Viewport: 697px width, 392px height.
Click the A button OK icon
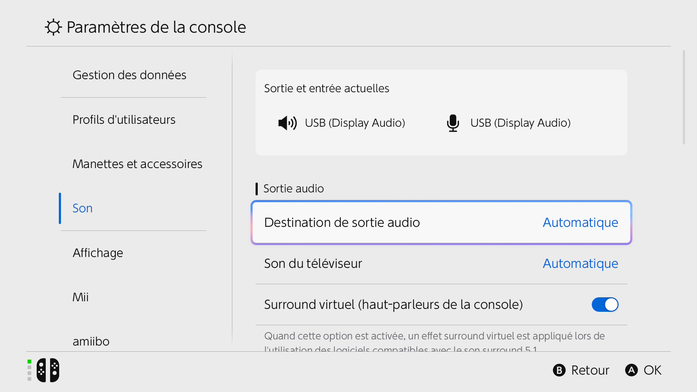[x=631, y=370]
